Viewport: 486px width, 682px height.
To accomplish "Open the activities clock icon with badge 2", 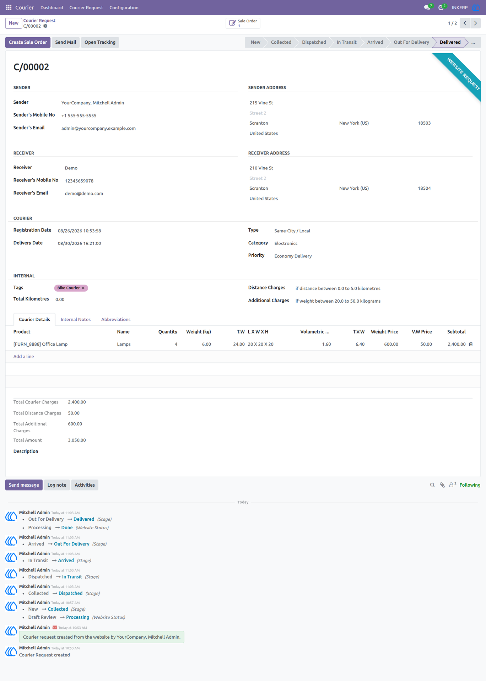I will (x=441, y=7).
